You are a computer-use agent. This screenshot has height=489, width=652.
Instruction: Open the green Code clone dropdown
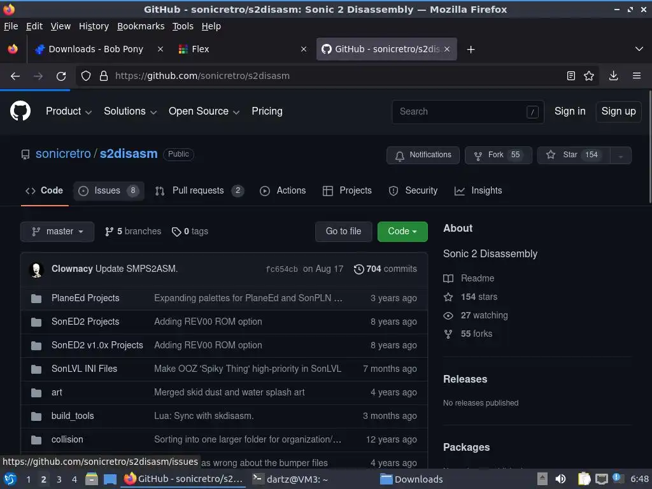coord(402,232)
